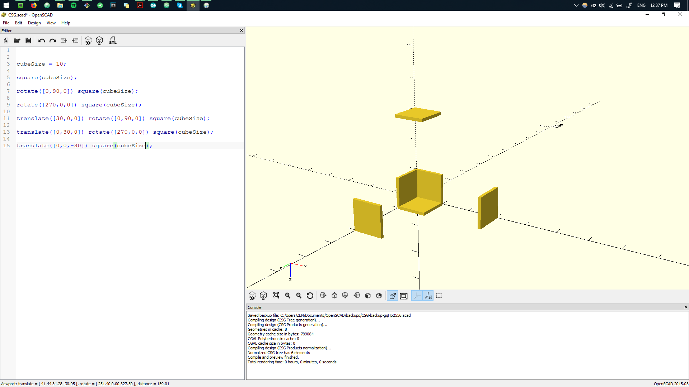
Task: Open the Help menu
Action: point(66,23)
